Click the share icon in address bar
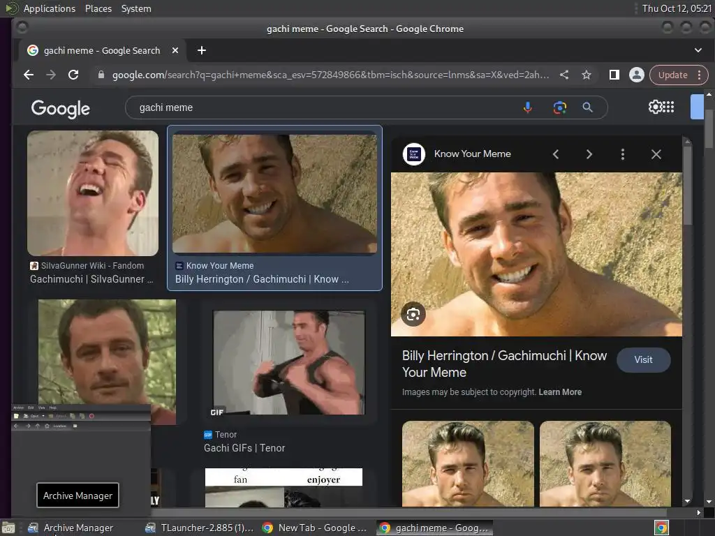 564,75
